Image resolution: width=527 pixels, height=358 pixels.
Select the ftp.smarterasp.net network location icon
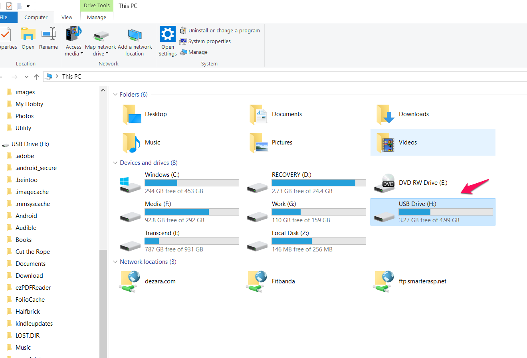coord(384,282)
